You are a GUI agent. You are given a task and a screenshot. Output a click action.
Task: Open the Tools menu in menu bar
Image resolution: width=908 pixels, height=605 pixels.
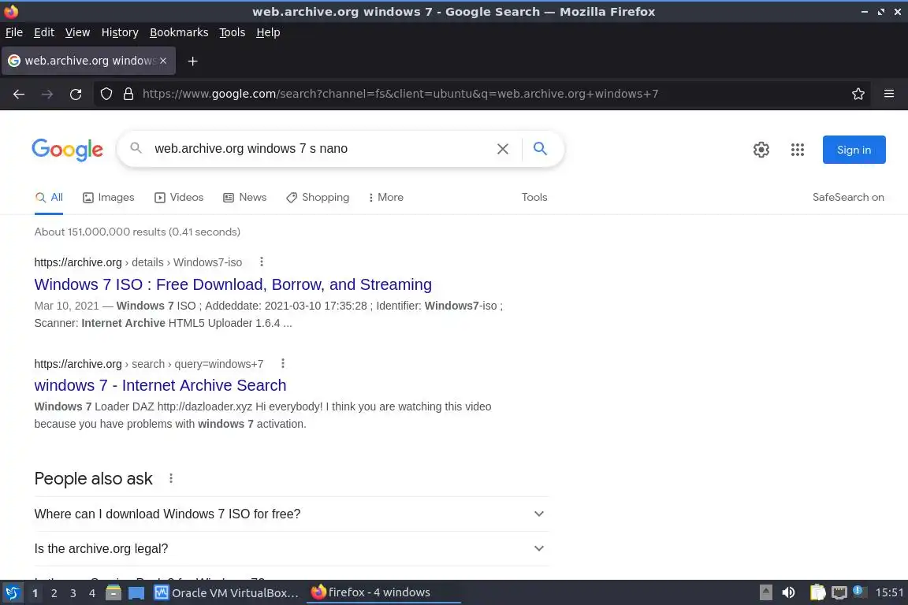coord(233,32)
